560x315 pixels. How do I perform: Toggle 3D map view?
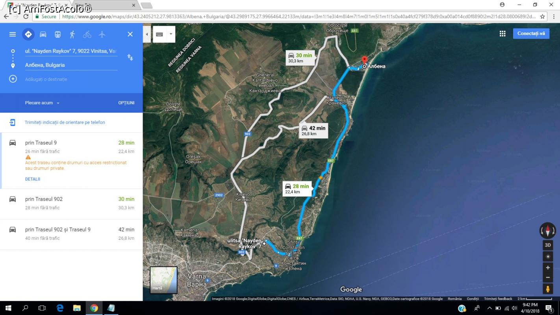[547, 245]
